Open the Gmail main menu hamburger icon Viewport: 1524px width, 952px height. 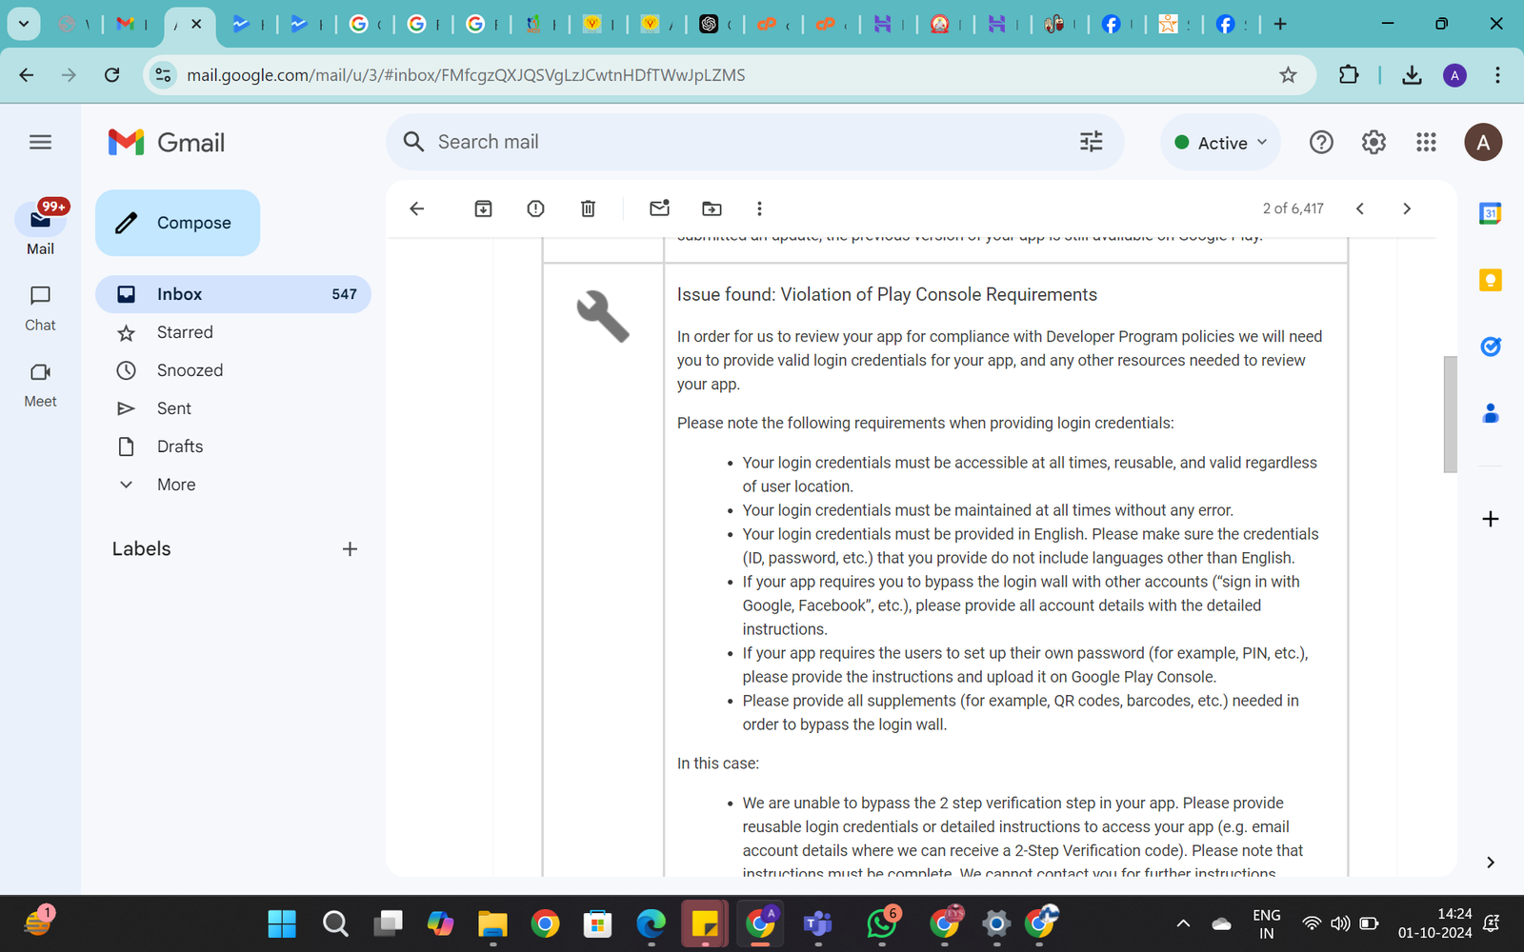pyautogui.click(x=40, y=142)
